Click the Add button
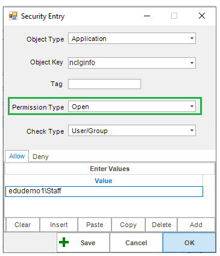 [x=196, y=225]
